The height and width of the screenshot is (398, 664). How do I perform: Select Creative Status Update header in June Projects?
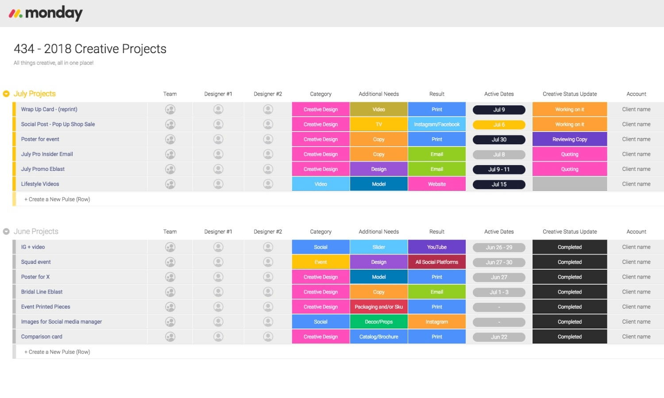[570, 232]
